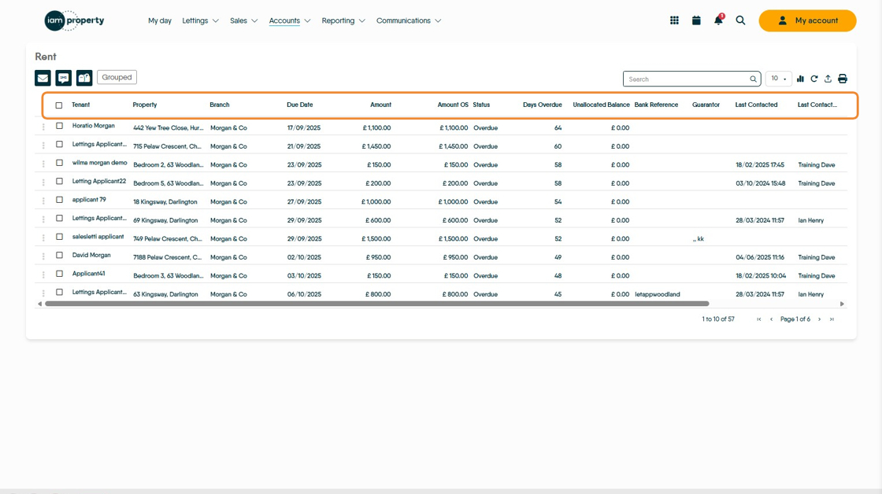Expand the Reporting menu
Viewport: 882px width, 494px height.
tap(343, 20)
